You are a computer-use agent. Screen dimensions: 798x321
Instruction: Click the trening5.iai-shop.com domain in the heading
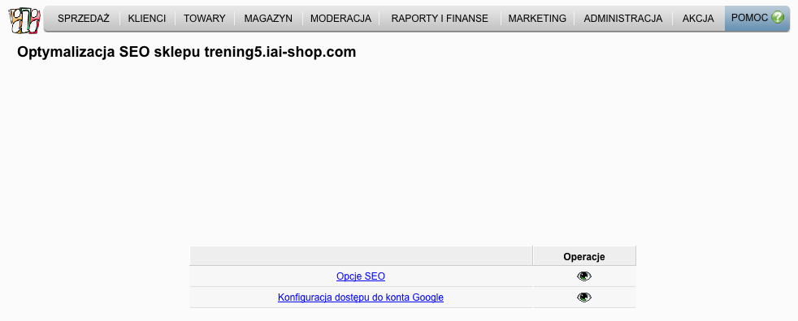[x=280, y=53]
